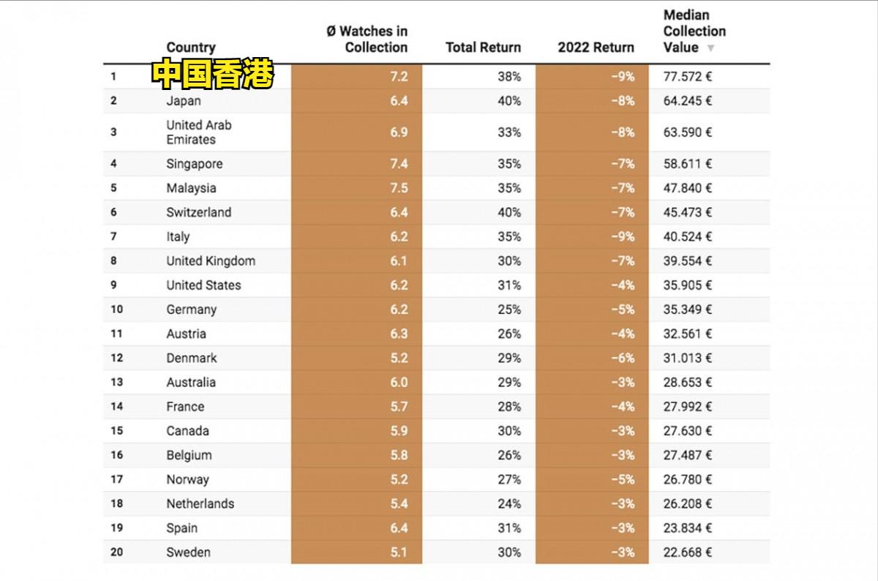The height and width of the screenshot is (581, 878).
Task: Click the rank number 20 beside Sweden
Action: pyautogui.click(x=117, y=552)
